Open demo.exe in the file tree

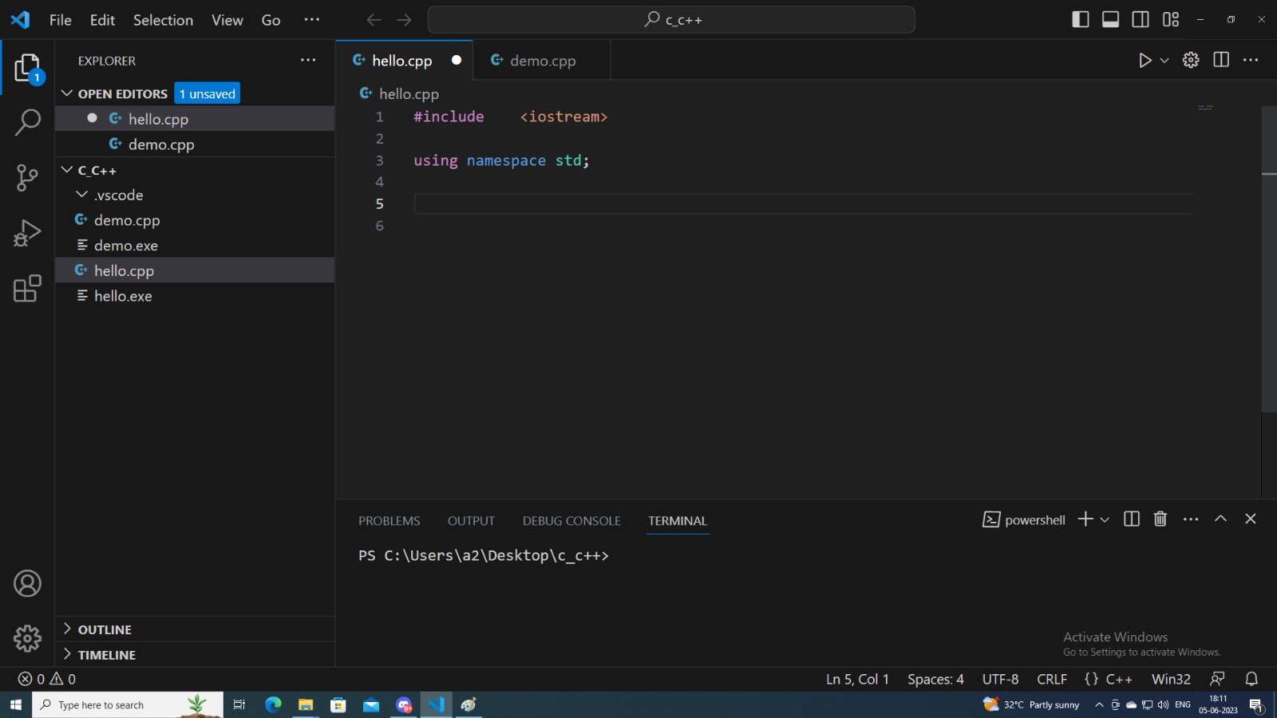(x=195, y=246)
